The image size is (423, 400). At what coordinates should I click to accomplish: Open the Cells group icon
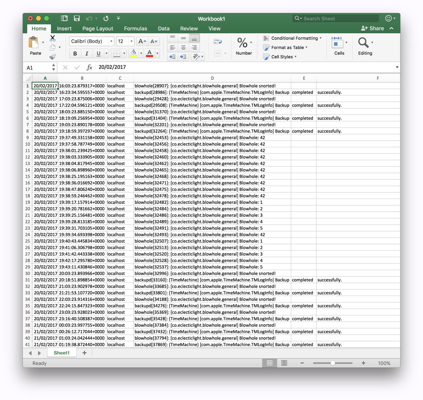[337, 43]
